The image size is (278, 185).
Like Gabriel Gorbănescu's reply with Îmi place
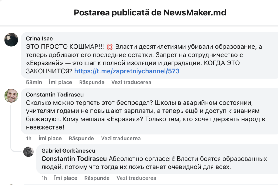click(x=66, y=178)
